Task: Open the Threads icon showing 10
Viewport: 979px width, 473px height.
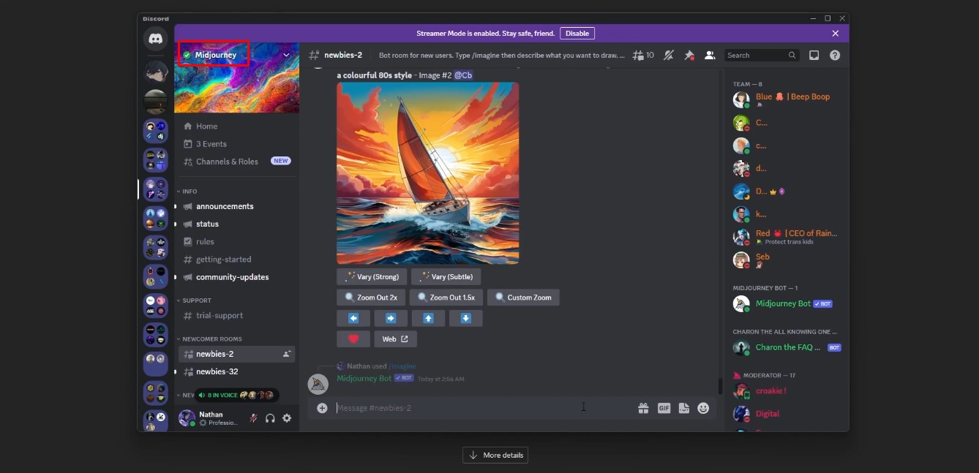Action: pos(643,55)
